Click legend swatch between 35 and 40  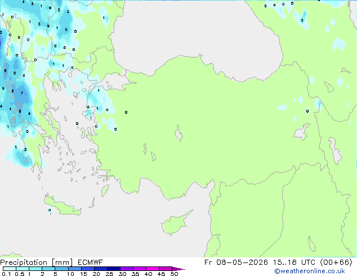coord(140,269)
